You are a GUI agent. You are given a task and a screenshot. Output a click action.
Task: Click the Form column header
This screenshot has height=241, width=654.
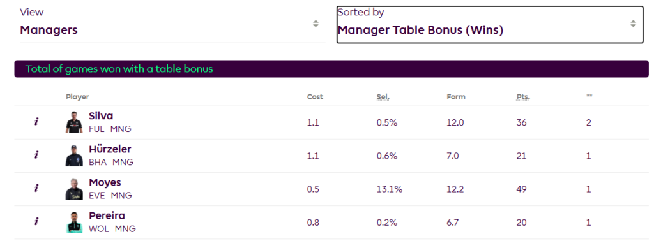[456, 97]
